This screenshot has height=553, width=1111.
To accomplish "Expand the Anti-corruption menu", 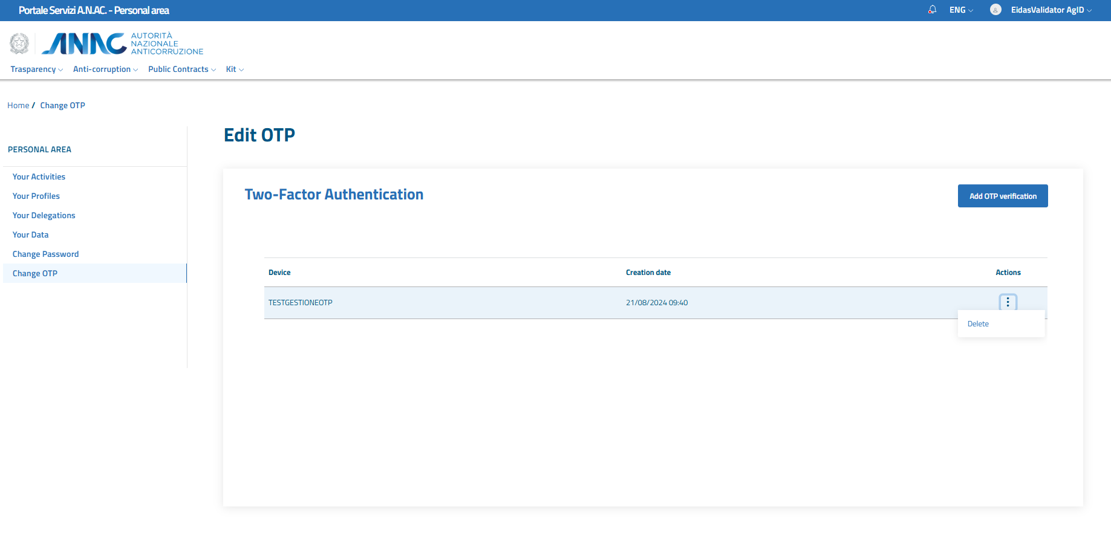I will (105, 70).
